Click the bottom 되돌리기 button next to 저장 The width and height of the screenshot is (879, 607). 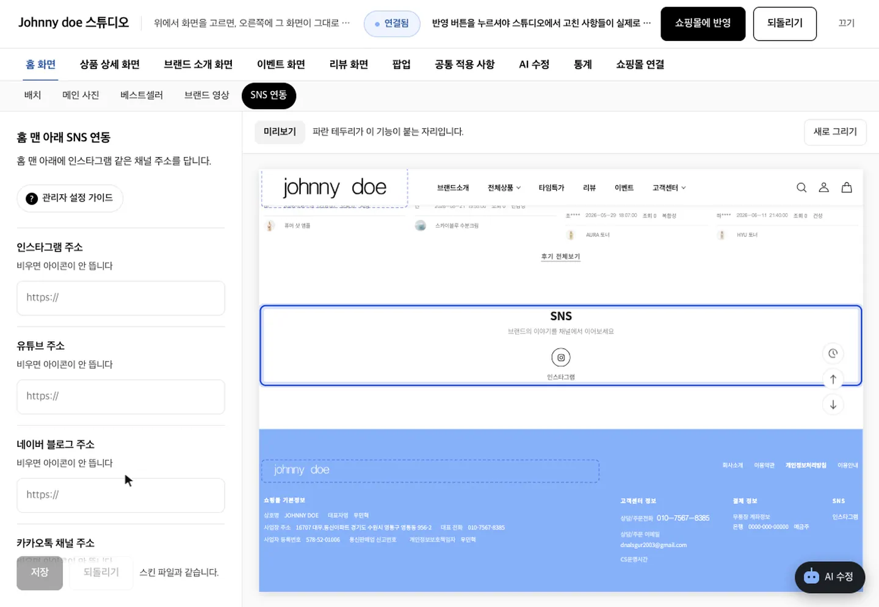[101, 573]
